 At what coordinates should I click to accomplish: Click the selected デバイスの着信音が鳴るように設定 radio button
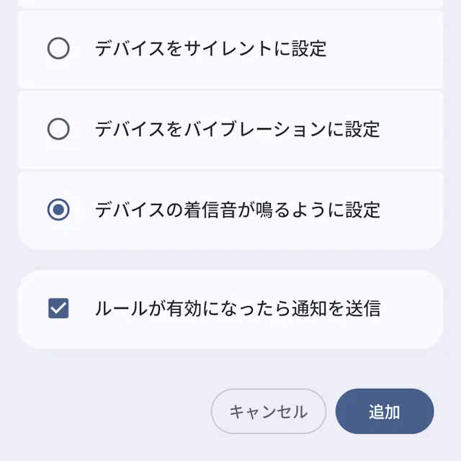point(58,210)
